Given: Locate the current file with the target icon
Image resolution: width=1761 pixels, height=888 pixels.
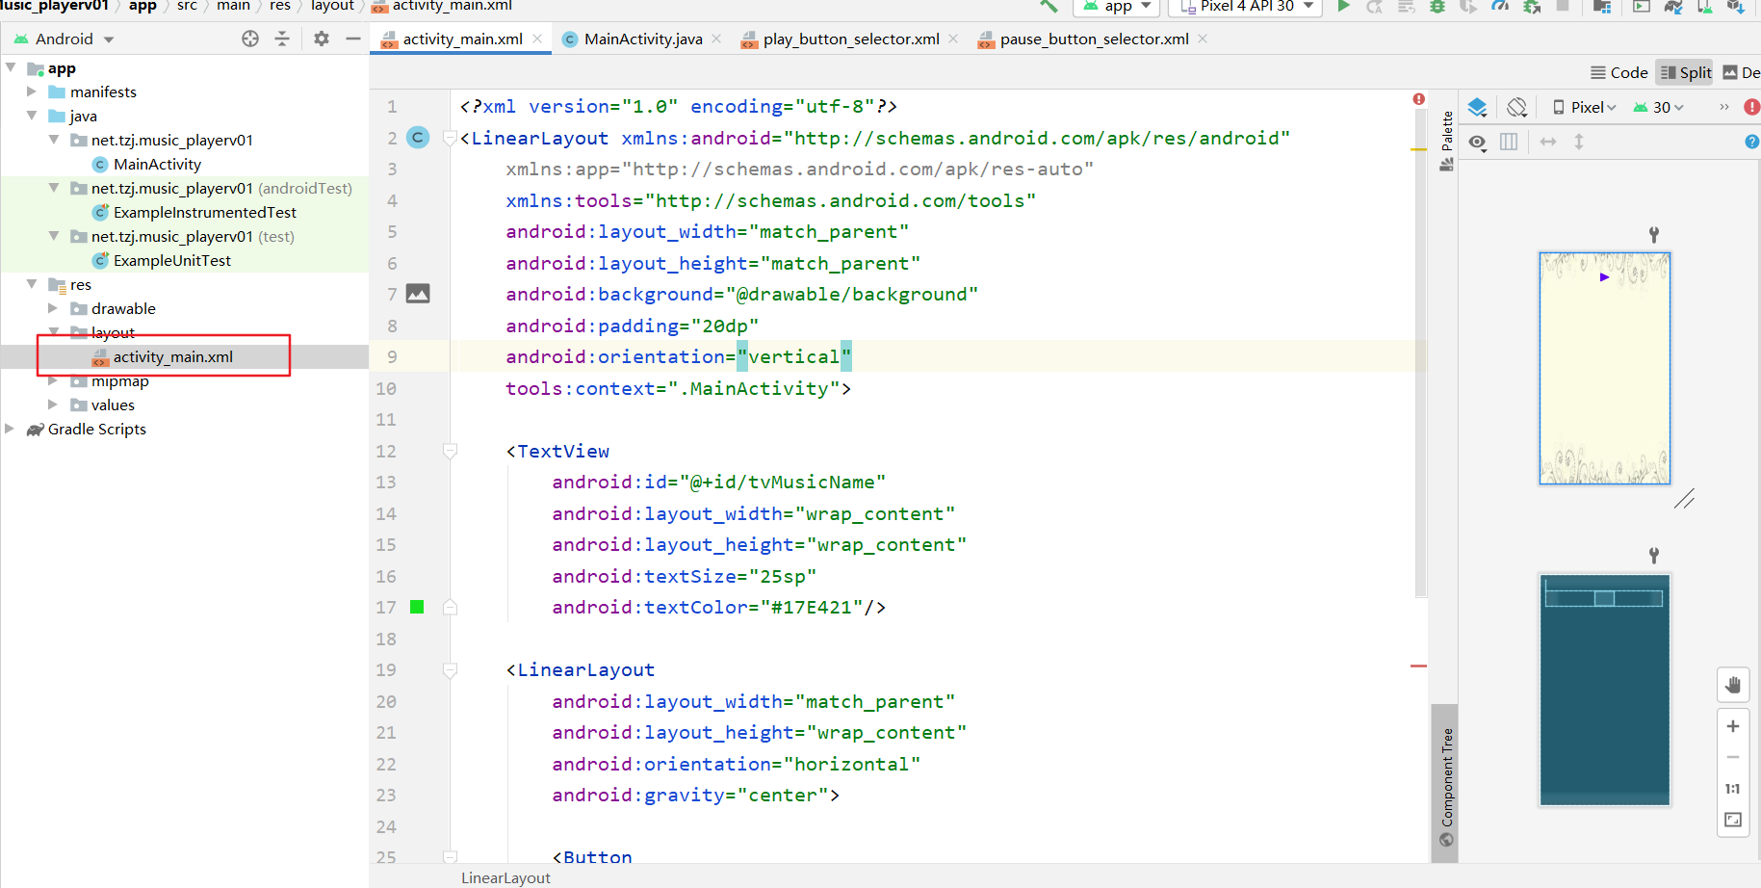Looking at the screenshot, I should [x=250, y=39].
